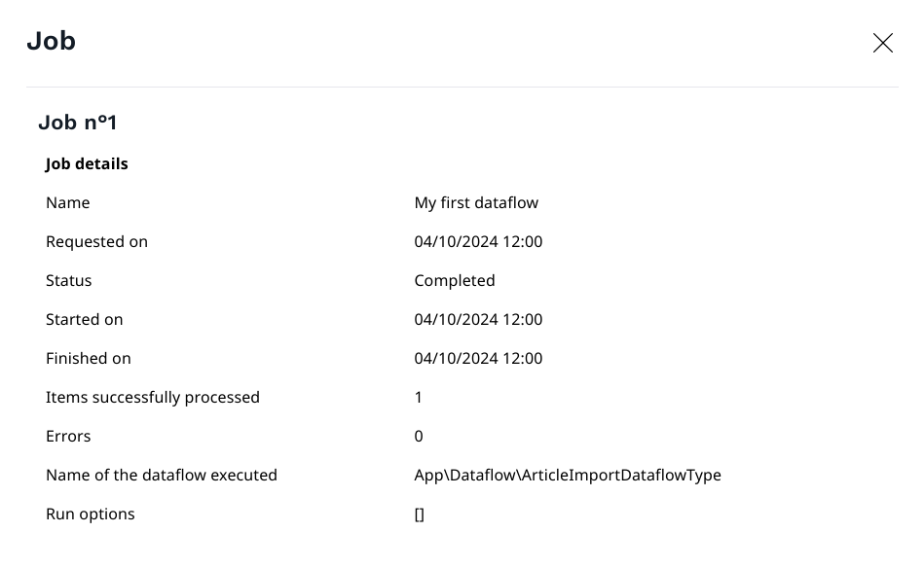Click the Job details section title
The width and height of the screenshot is (924, 568).
[87, 163]
